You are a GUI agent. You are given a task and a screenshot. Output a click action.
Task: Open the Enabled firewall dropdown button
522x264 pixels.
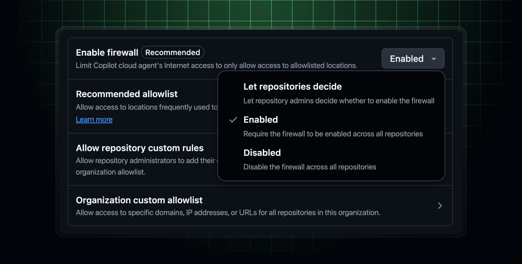tap(412, 59)
